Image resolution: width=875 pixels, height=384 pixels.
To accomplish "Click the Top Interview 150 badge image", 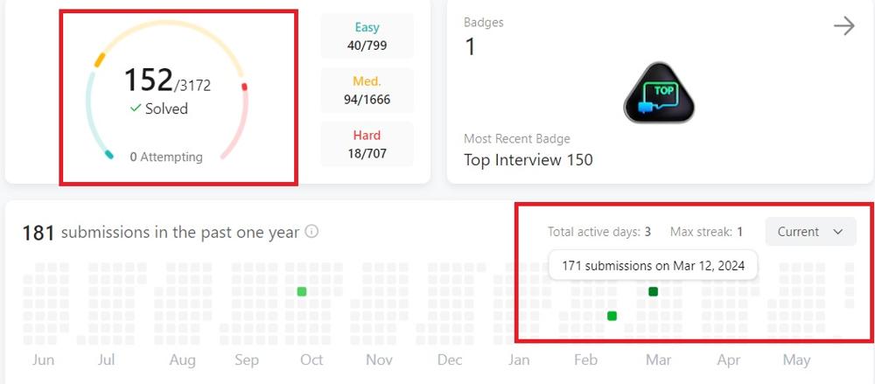I will pyautogui.click(x=659, y=93).
